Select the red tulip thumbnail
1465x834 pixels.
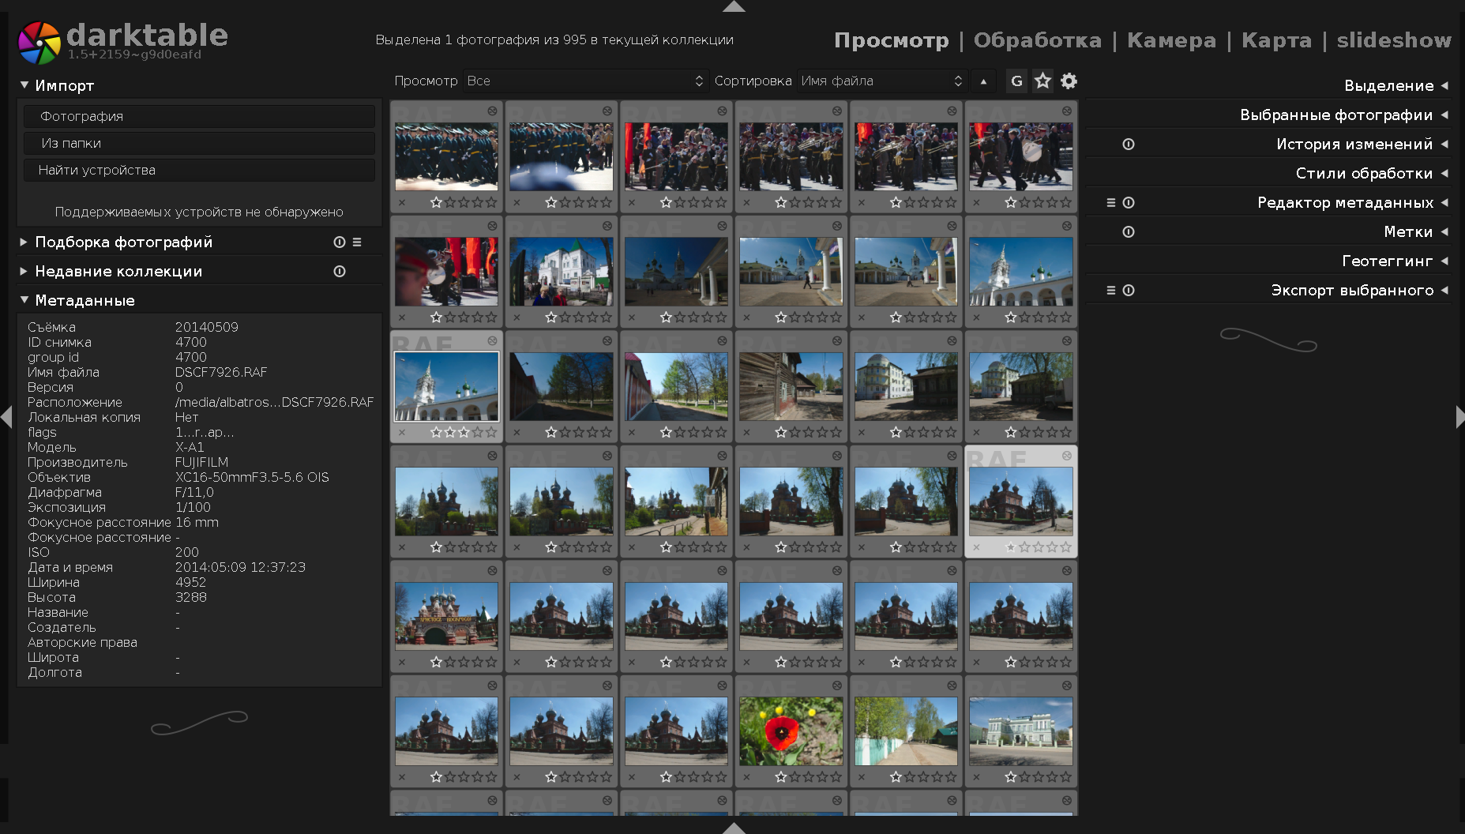pyautogui.click(x=791, y=731)
